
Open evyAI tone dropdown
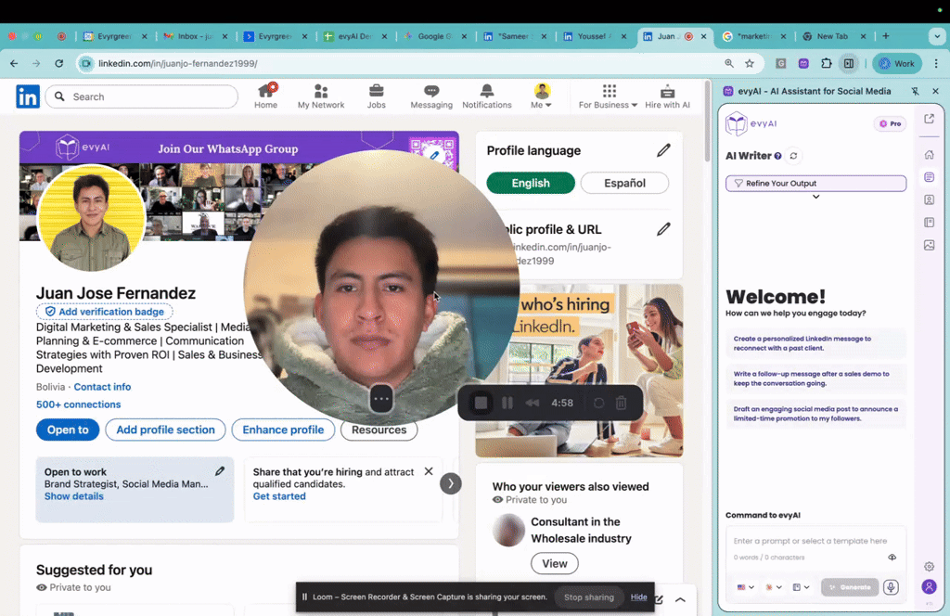click(x=774, y=587)
